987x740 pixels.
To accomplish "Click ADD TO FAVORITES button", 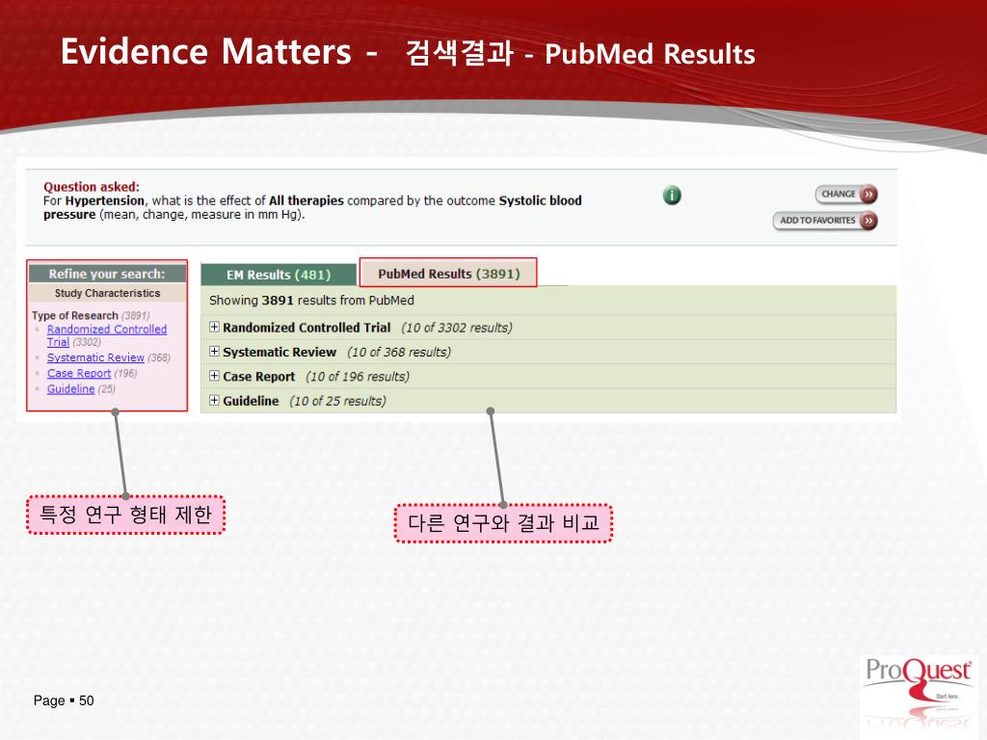I will point(825,221).
